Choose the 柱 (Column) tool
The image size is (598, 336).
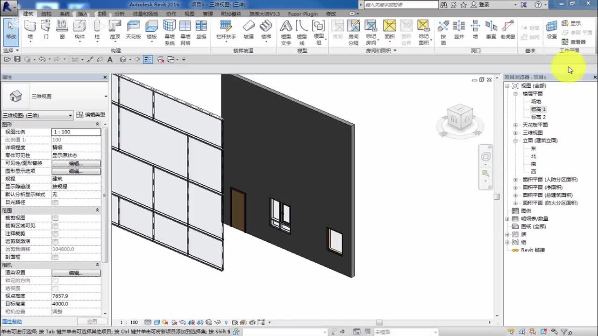[97, 30]
